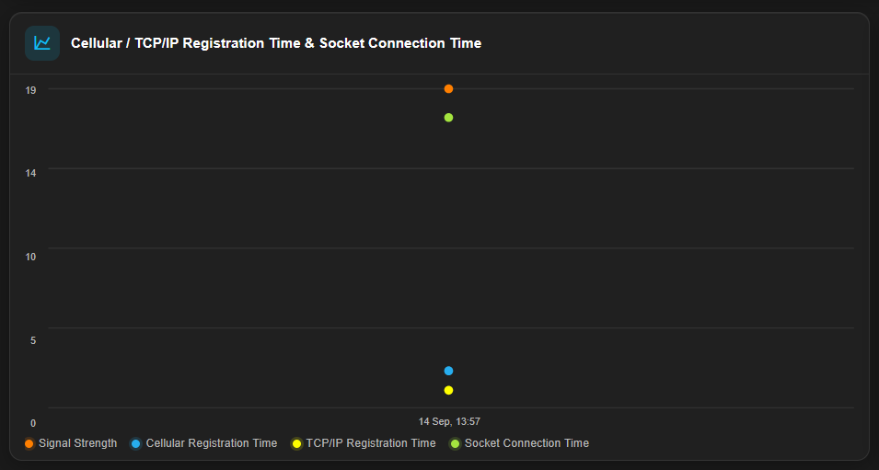Click the yellow TCP/IP Registration Time data point
The height and width of the screenshot is (470, 879).
pos(448,390)
